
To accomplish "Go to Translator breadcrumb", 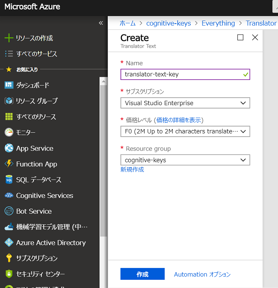I will click(261, 23).
